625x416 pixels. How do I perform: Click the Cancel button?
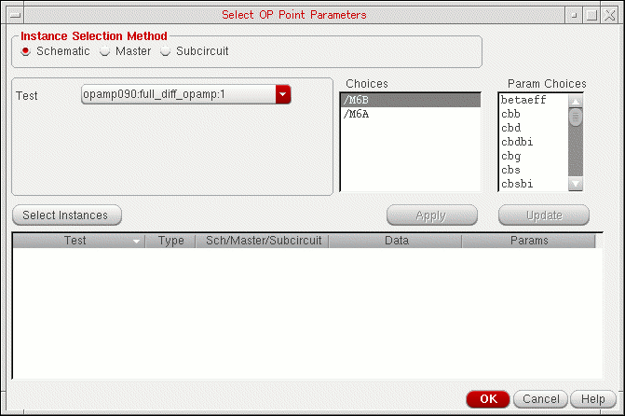click(540, 399)
